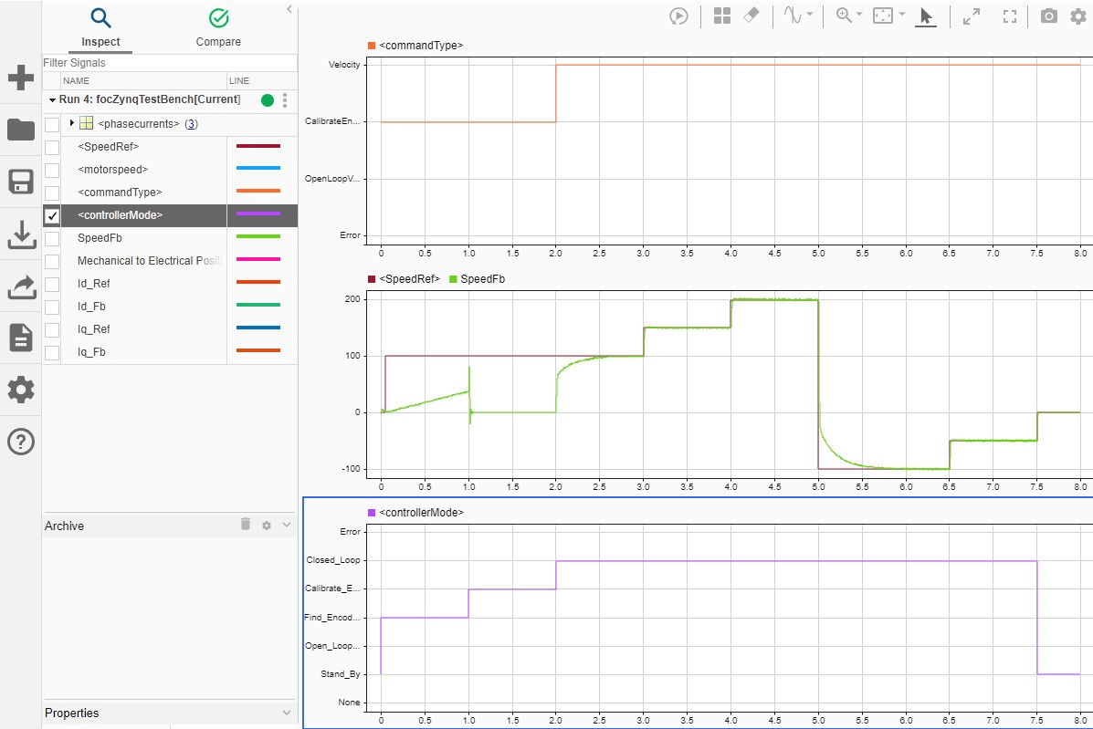Enable the <motorspeed> signal checkbox
This screenshot has height=729, width=1093.
[52, 170]
